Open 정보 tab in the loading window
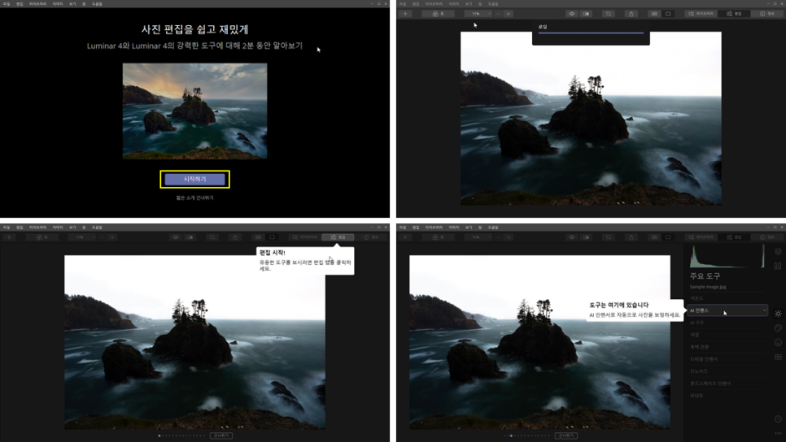 pos(768,14)
